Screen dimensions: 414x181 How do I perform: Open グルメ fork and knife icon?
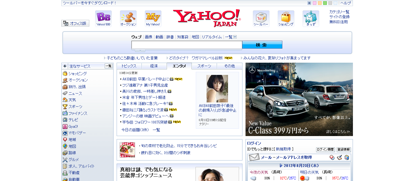65,160
